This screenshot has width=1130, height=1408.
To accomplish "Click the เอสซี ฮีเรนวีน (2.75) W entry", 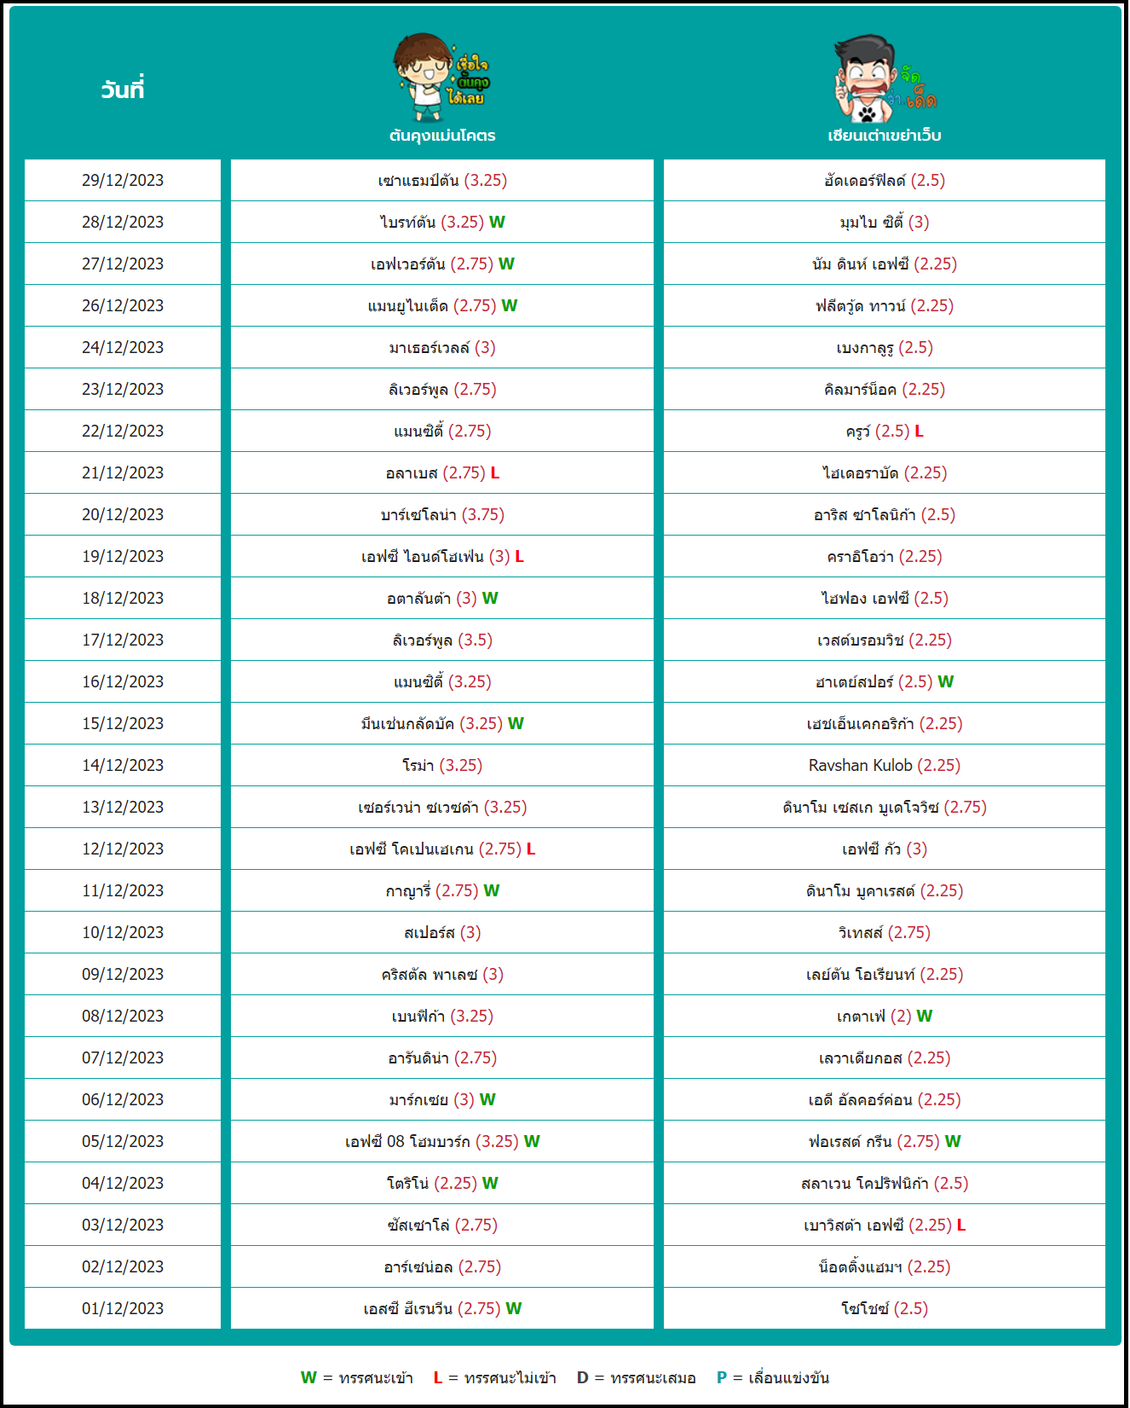I will (x=442, y=1308).
